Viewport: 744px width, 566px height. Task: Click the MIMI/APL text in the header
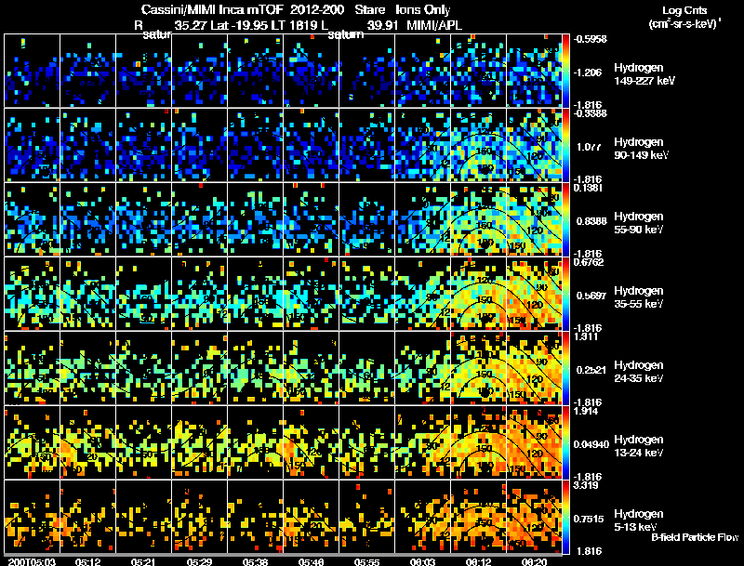434,25
